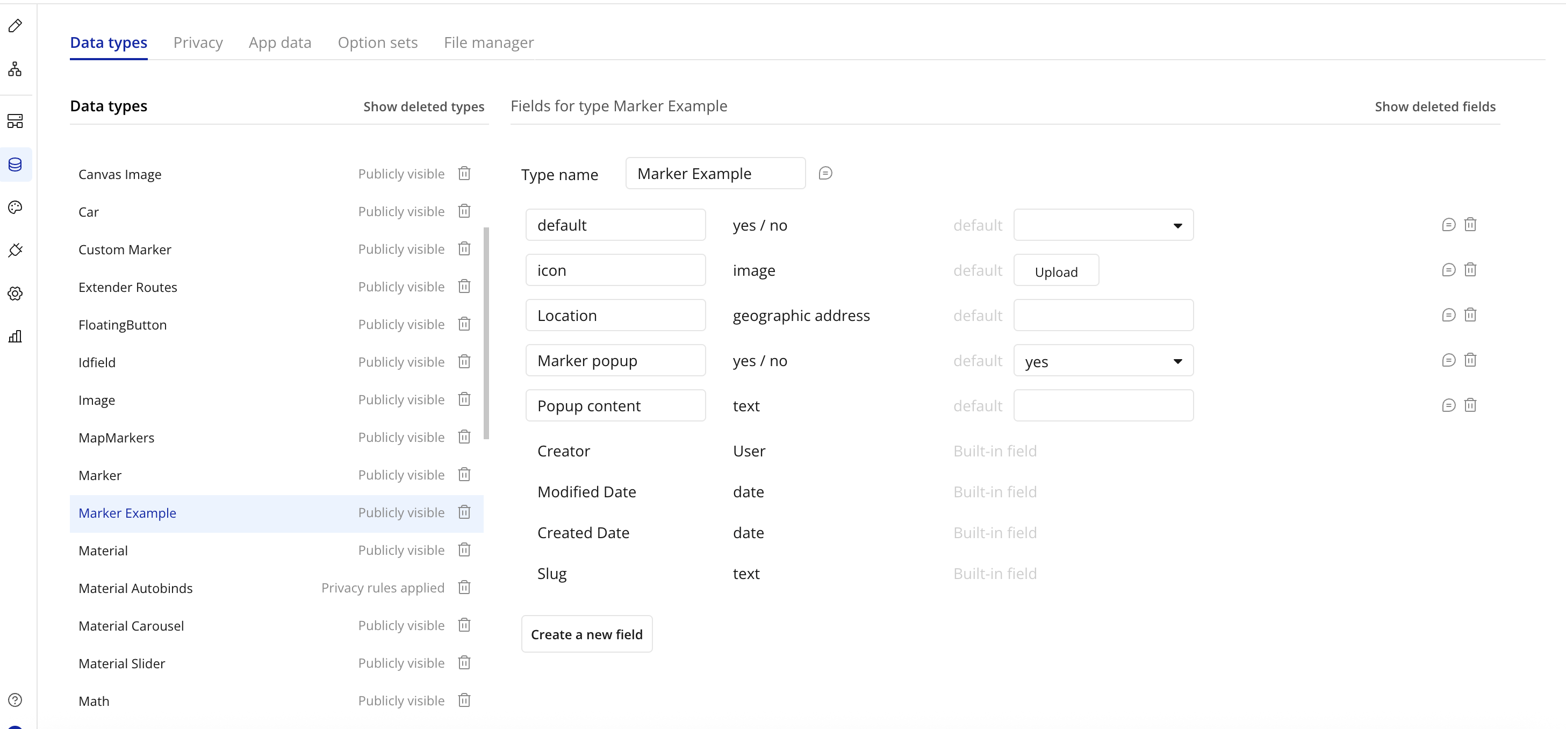Viewport: 1566px width, 729px height.
Task: Open the Styles palette icon in sidebar
Action: (15, 208)
